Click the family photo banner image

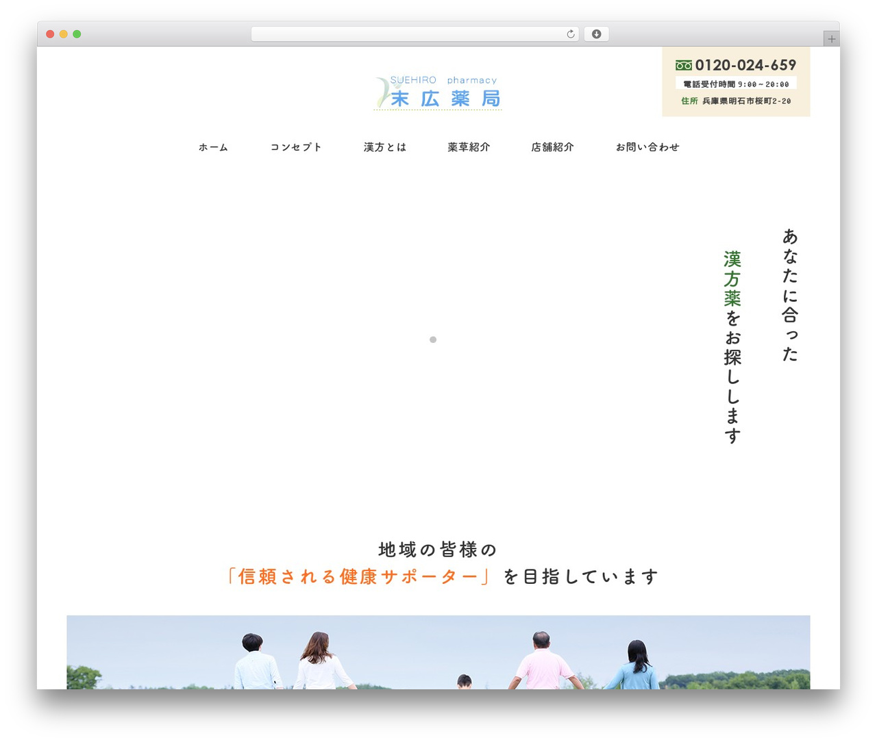pos(438,652)
